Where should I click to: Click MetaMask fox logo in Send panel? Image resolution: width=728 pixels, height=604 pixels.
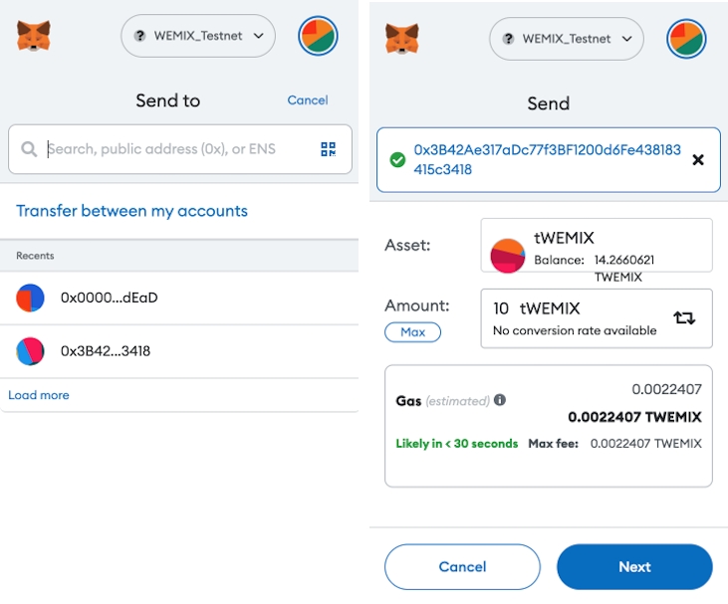pyautogui.click(x=402, y=39)
